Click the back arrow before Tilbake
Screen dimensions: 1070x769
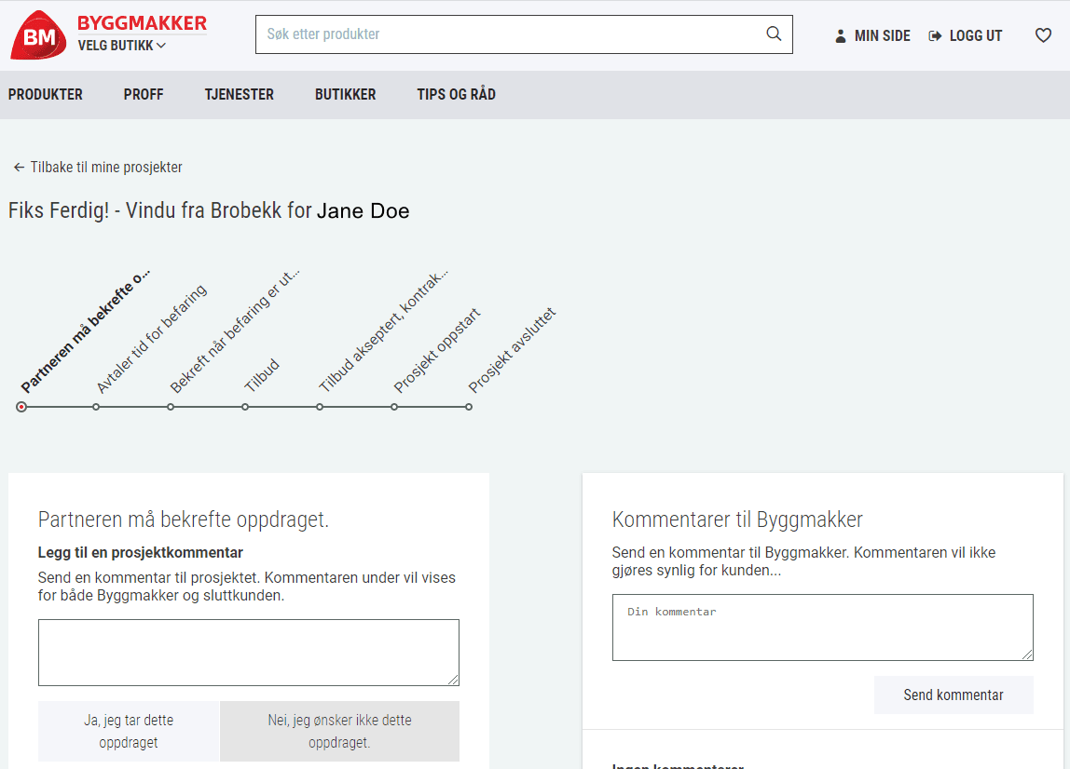coord(19,167)
